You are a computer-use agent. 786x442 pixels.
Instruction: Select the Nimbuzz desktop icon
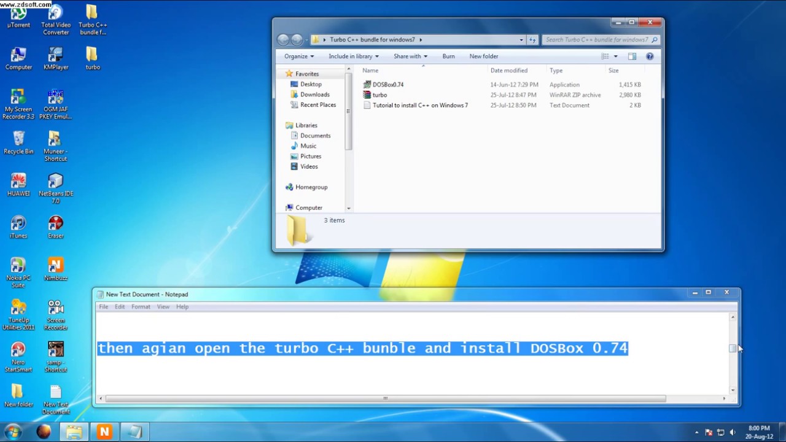pyautogui.click(x=56, y=269)
